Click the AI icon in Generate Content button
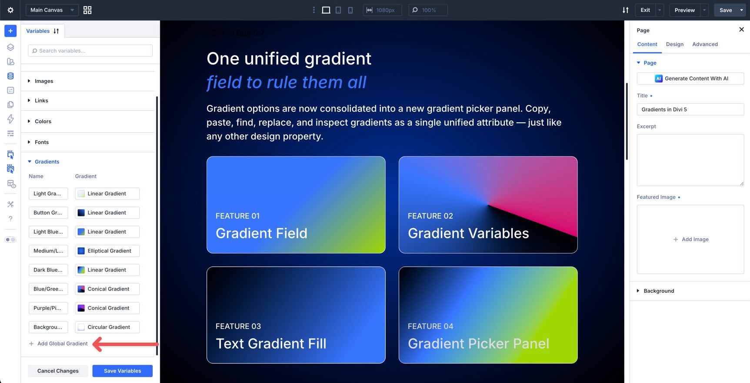 (658, 79)
